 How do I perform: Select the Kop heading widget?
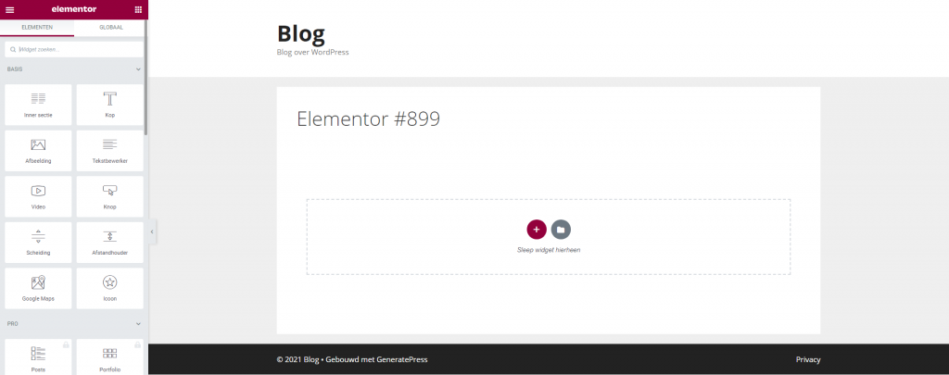point(109,105)
